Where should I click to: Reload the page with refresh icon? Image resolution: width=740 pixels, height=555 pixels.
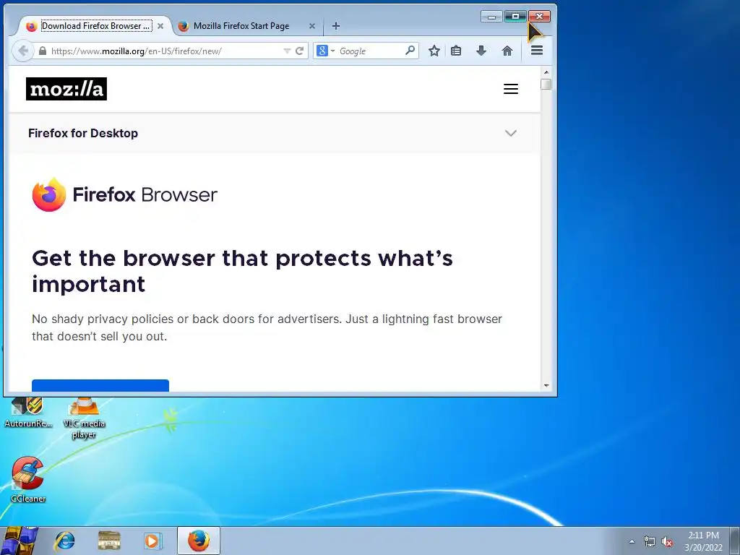pos(299,51)
